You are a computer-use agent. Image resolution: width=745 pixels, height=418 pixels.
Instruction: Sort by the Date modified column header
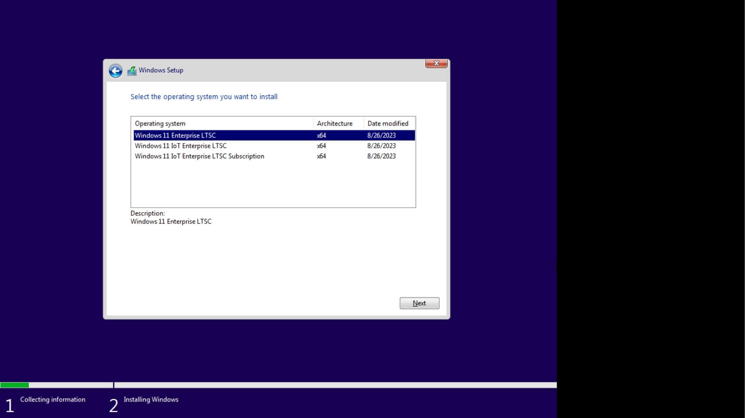(388, 123)
